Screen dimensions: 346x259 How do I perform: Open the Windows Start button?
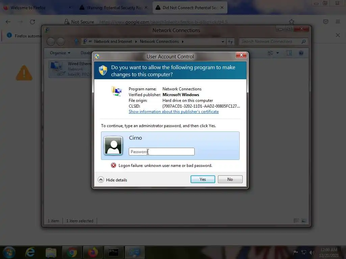(x=9, y=252)
